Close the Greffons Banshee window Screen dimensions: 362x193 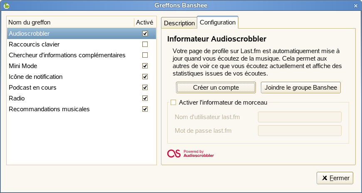coord(355,6)
